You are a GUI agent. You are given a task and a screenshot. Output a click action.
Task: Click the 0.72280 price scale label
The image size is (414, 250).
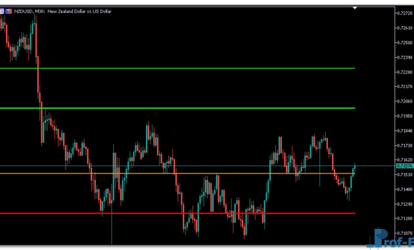(405, 72)
